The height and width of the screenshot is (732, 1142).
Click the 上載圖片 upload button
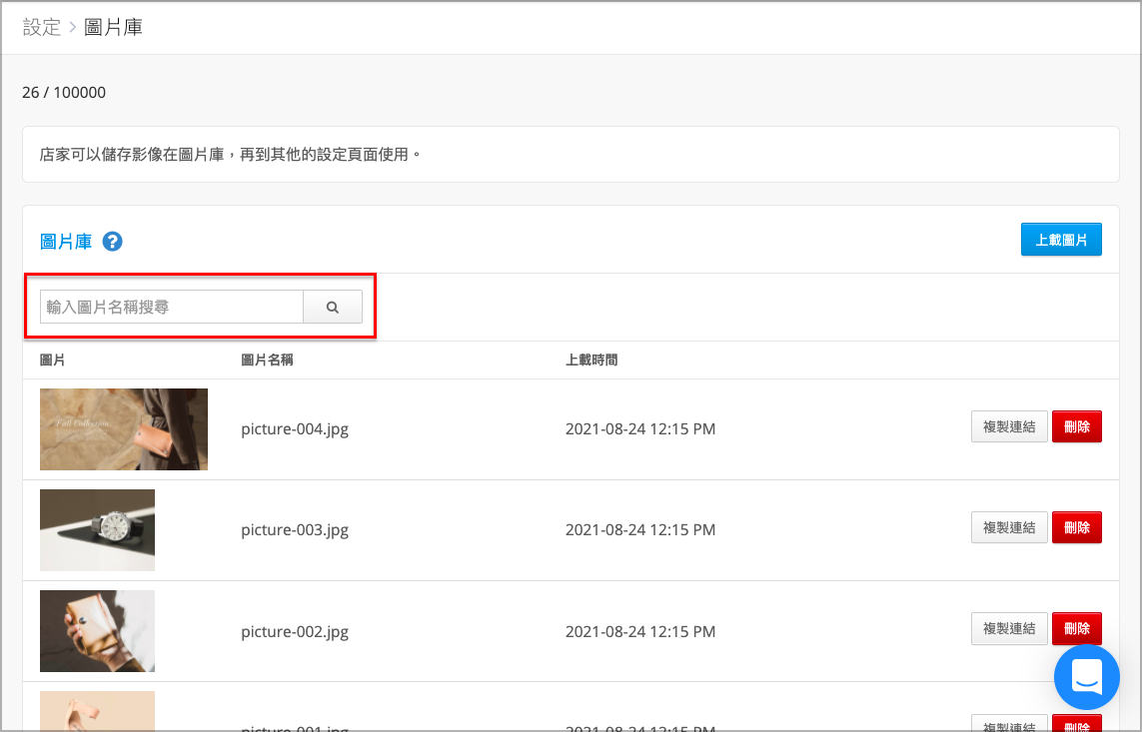tap(1061, 240)
